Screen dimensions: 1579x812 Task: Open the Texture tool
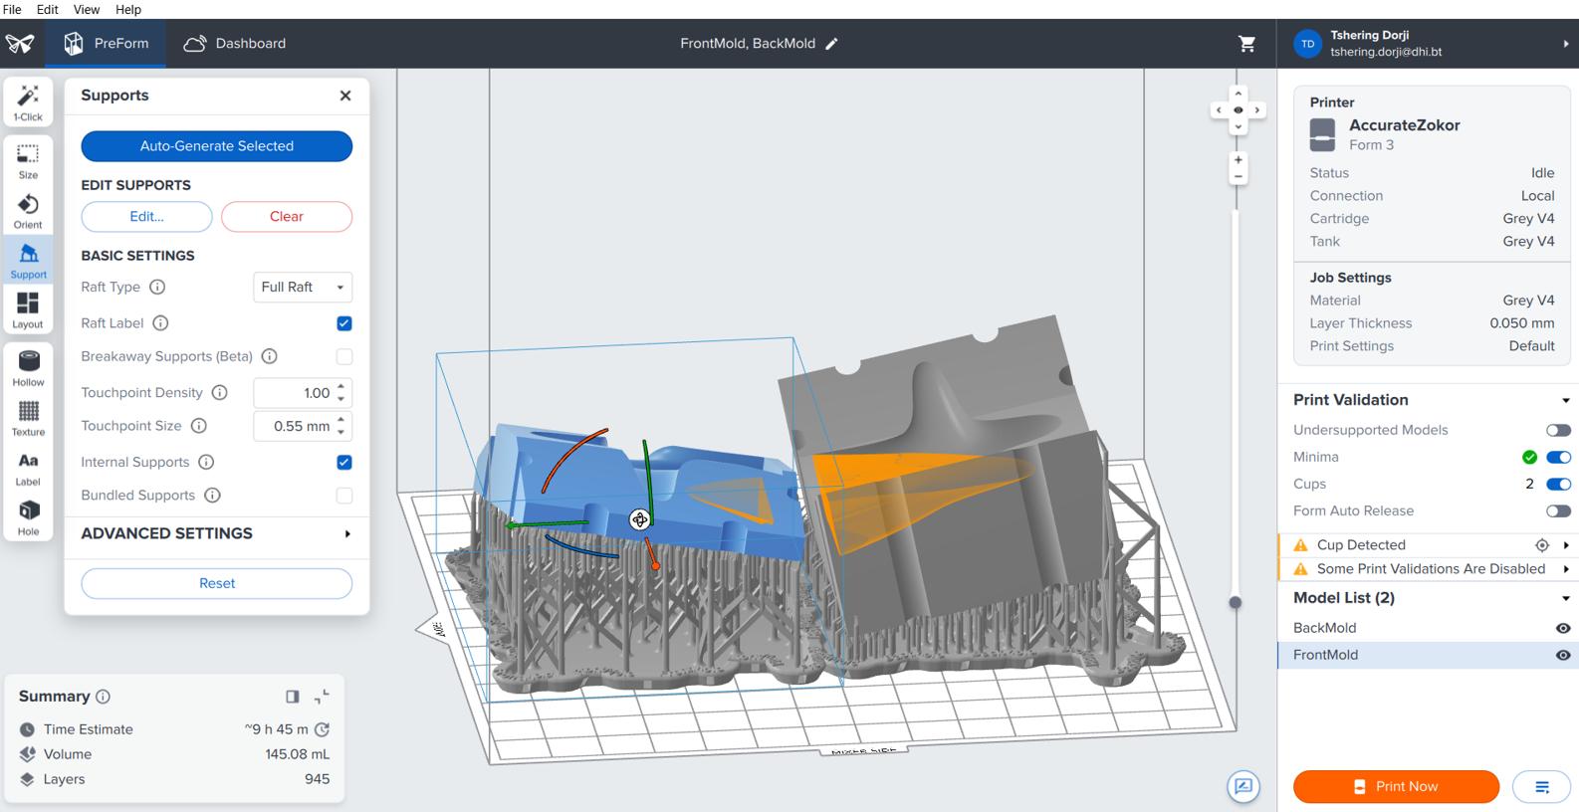click(28, 418)
